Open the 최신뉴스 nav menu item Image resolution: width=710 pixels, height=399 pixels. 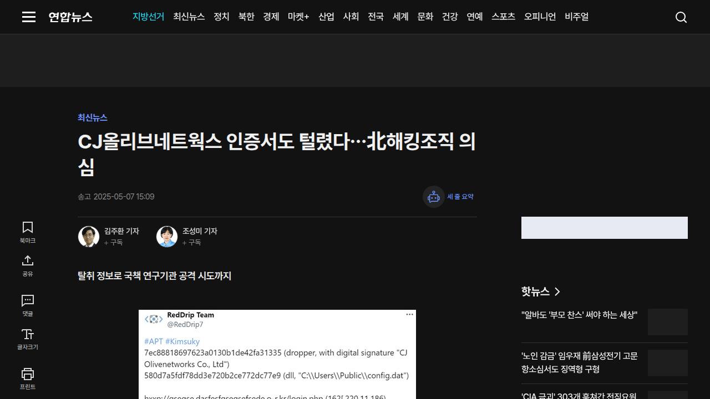(x=189, y=17)
